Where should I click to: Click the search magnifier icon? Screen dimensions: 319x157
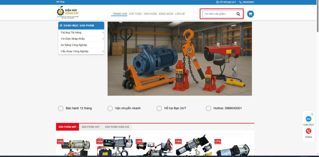tap(238, 14)
